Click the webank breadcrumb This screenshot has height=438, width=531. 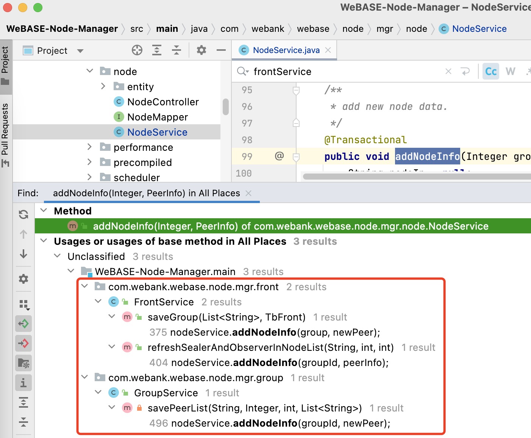pyautogui.click(x=268, y=29)
